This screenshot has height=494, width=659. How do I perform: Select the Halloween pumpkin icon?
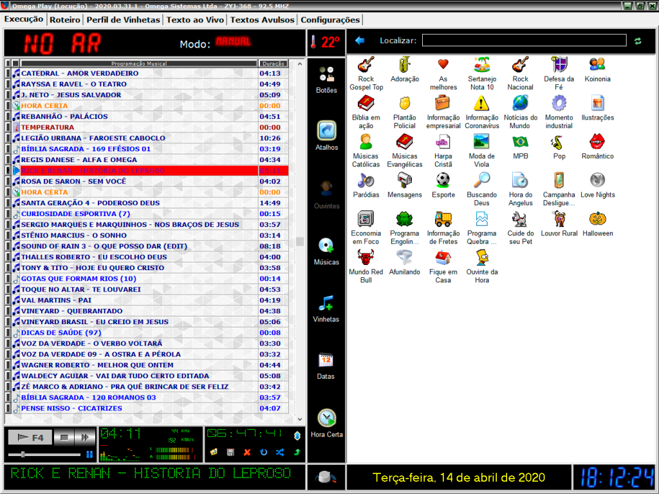tap(597, 219)
